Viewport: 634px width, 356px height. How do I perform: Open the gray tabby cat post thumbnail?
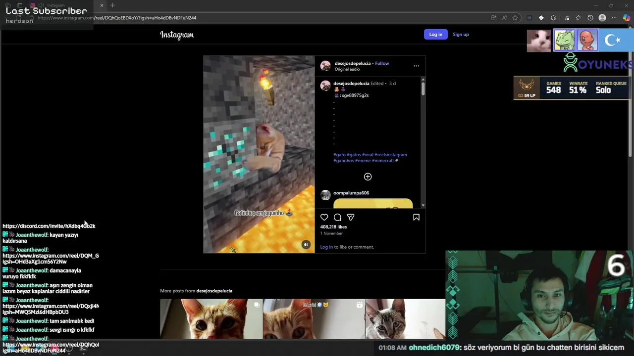pyautogui.click(x=406, y=319)
